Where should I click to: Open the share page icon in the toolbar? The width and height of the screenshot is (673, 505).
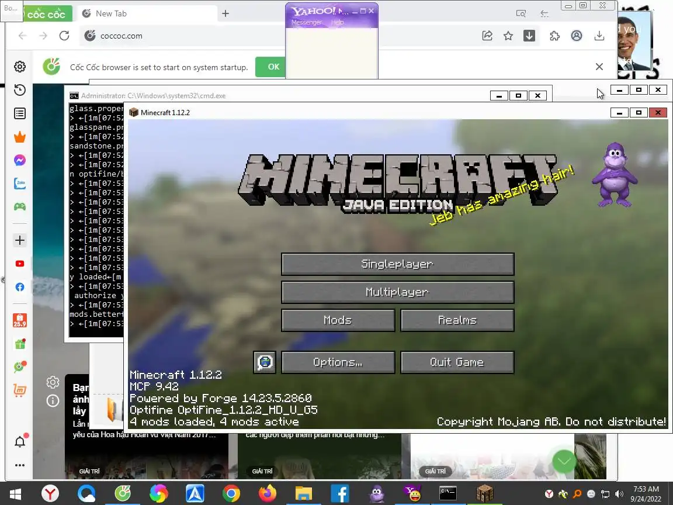[x=487, y=36]
